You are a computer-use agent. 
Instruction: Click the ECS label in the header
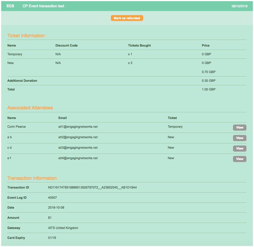(x=10, y=6)
